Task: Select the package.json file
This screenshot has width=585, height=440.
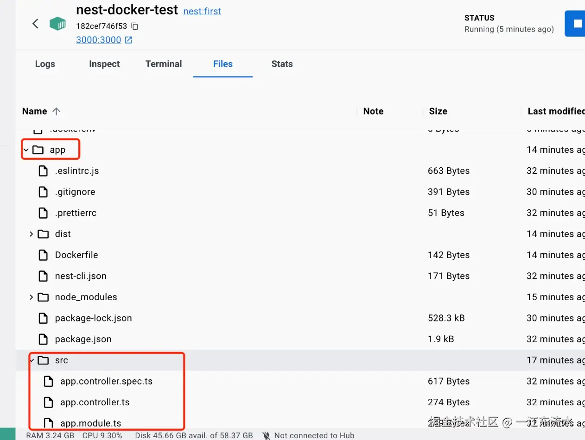Action: pos(83,339)
